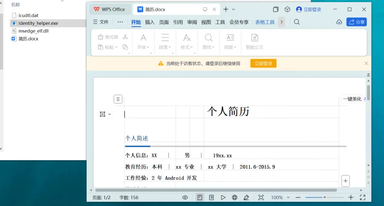Click the zoom out minus button

coord(298,197)
